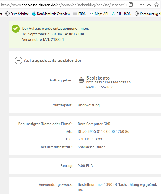This screenshot has height=194, width=161.
Task: Click the Betrag value 9,00 EUR
Action: tap(85, 166)
